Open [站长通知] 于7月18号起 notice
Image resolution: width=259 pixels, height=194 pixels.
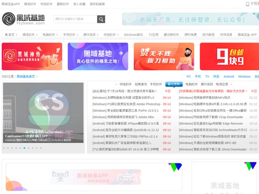click(x=125, y=91)
